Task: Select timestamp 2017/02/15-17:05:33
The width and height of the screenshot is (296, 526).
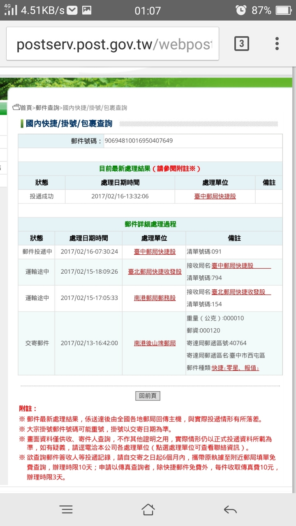Action: [89, 298]
